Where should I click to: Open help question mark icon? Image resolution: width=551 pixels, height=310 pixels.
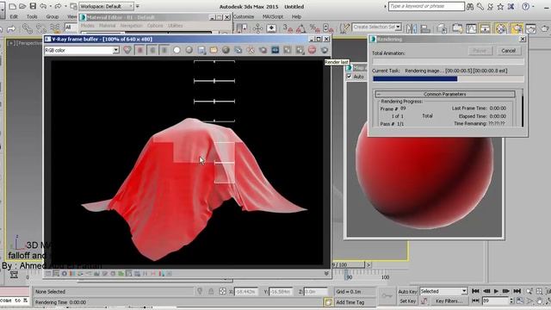point(525,7)
